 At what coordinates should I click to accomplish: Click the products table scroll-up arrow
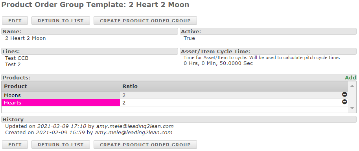click(x=352, y=86)
